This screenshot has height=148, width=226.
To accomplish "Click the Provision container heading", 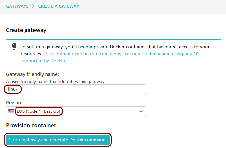I will (31, 125).
